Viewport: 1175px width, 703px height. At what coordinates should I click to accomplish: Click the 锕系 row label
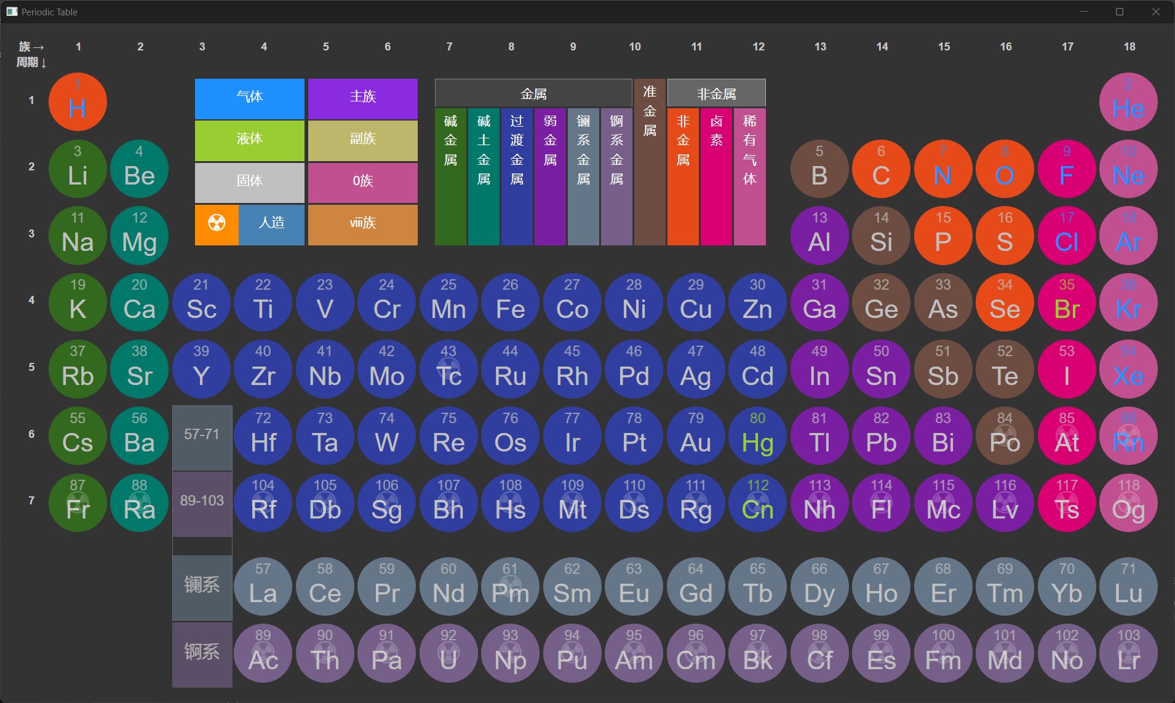[x=202, y=654]
